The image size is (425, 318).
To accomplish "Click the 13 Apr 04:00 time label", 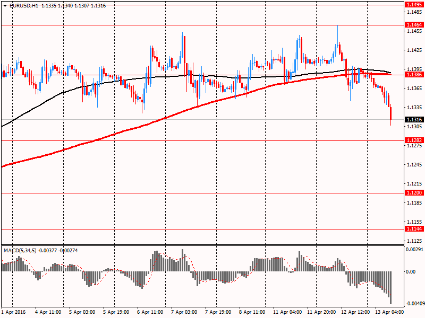I will (x=388, y=312).
